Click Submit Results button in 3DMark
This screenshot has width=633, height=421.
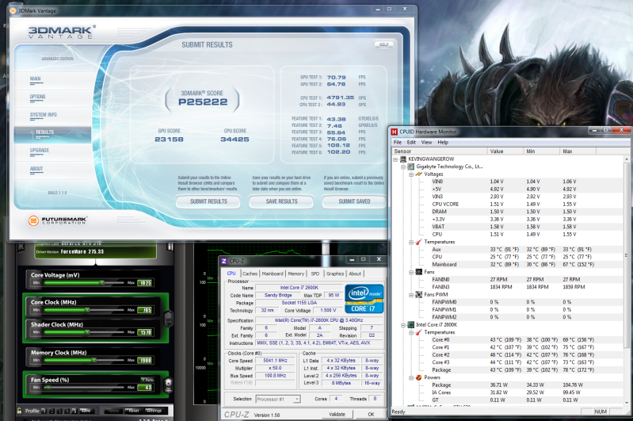point(208,201)
